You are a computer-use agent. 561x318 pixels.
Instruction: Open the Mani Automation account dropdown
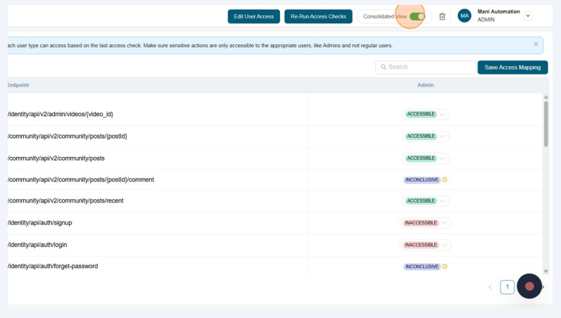click(528, 16)
